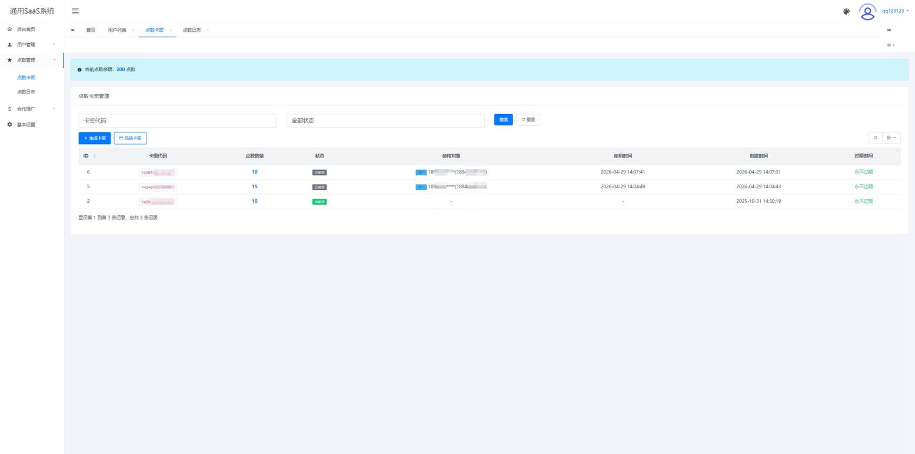The image size is (915, 454).
Task: Open the tab operations dropdown below the skip icon
Action: (891, 45)
